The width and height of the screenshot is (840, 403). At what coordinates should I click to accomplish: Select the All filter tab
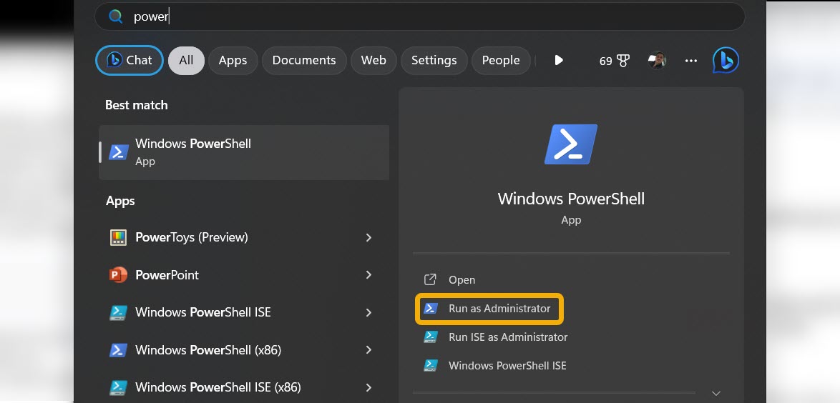(x=187, y=61)
